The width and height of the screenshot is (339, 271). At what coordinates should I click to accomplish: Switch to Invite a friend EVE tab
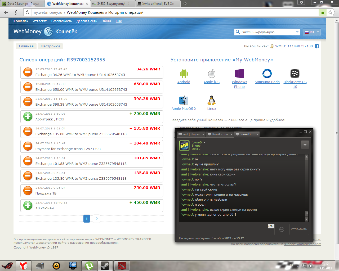[x=158, y=4]
